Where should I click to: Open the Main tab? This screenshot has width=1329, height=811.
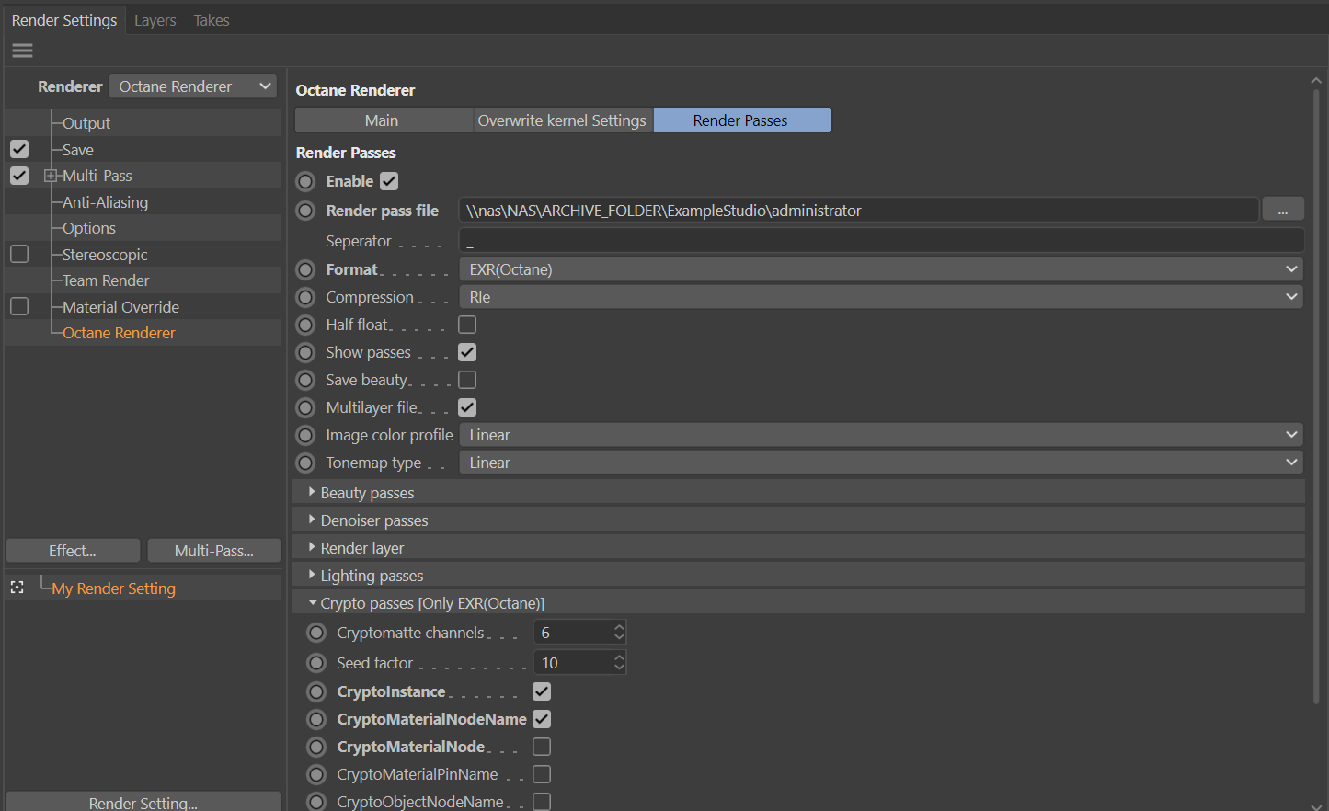382,120
